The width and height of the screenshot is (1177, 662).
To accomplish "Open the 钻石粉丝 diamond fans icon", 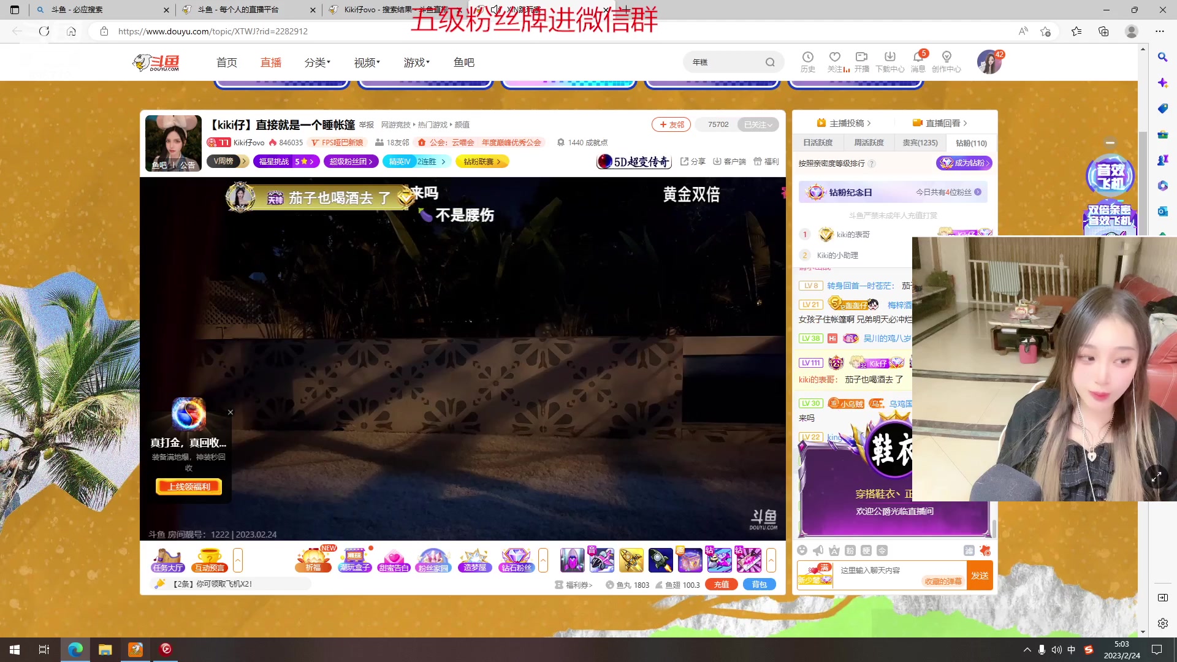I will pyautogui.click(x=516, y=560).
